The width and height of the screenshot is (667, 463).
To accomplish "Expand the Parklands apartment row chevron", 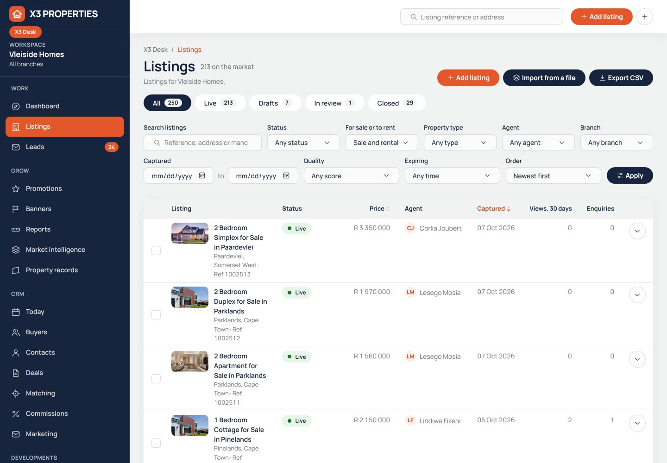I will [x=637, y=359].
